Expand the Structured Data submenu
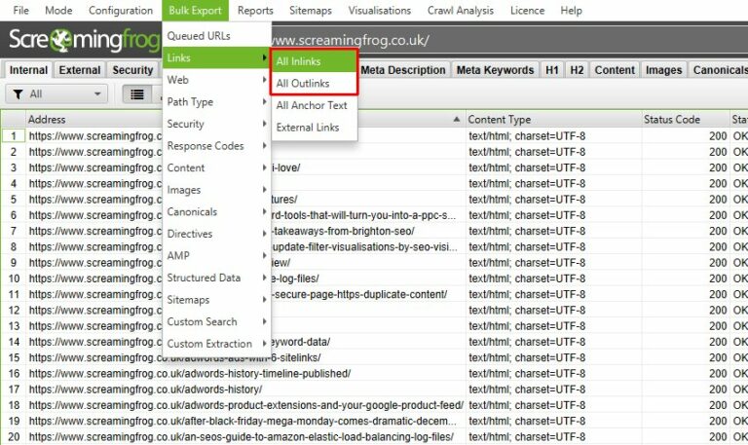 point(214,278)
